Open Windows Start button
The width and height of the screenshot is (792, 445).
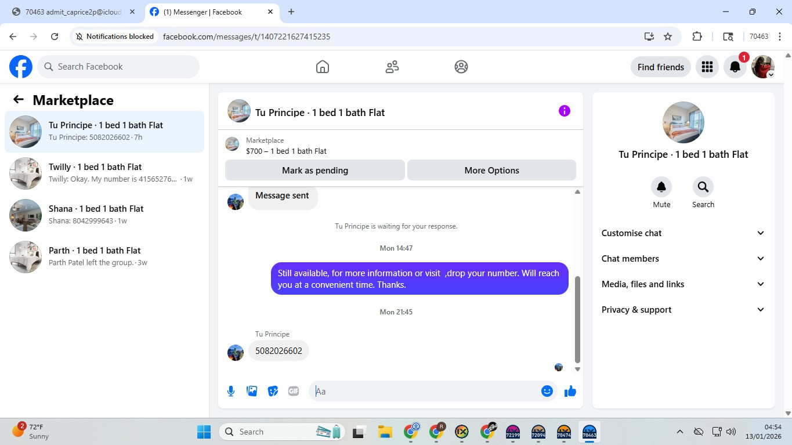(x=204, y=432)
